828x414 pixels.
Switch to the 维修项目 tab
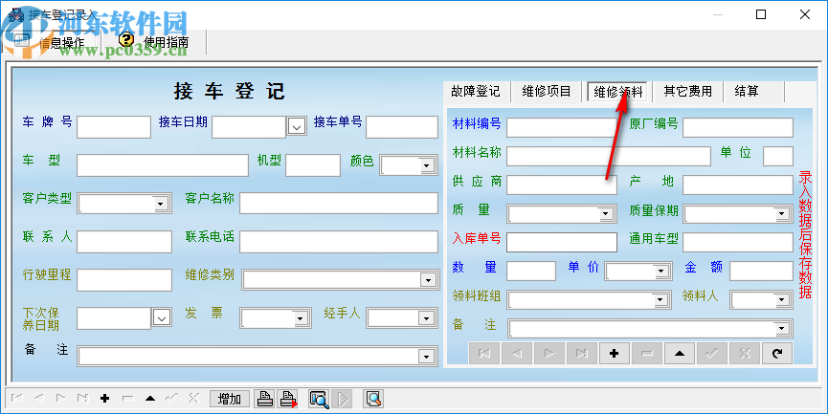point(547,91)
